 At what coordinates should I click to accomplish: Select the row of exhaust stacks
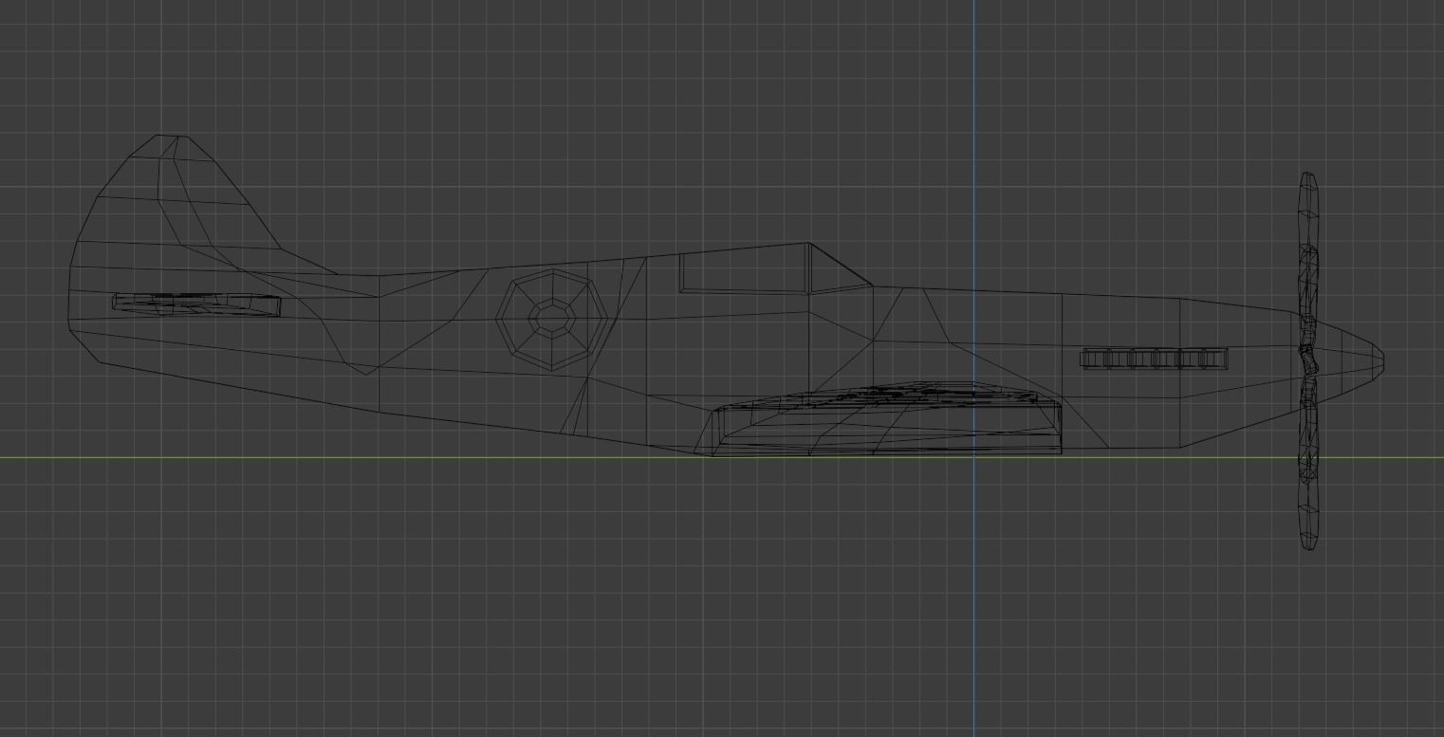pyautogui.click(x=1155, y=359)
